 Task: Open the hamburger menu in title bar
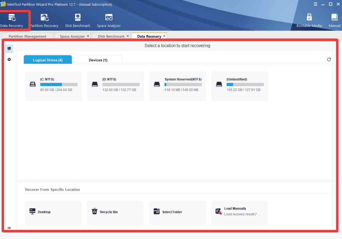click(x=315, y=4)
